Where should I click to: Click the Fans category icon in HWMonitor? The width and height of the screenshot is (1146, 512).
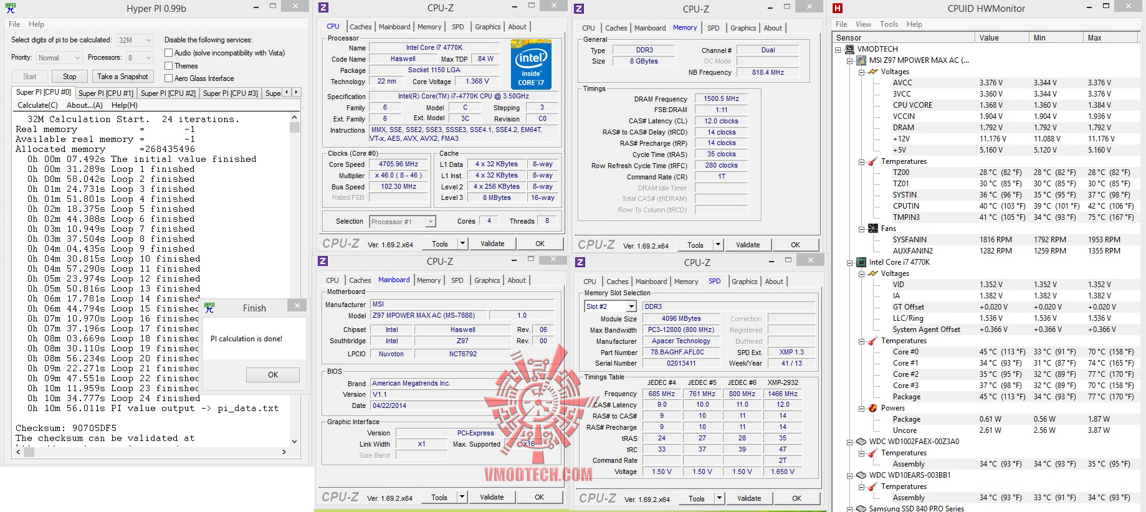click(x=872, y=229)
